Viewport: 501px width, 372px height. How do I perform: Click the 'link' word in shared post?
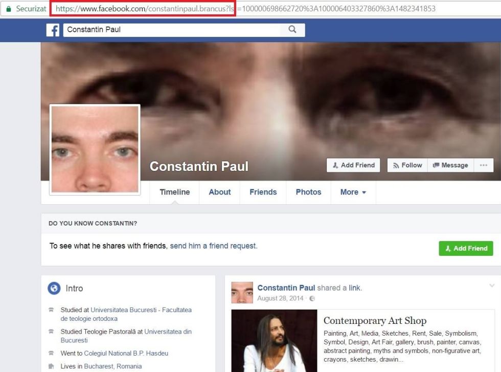point(354,288)
